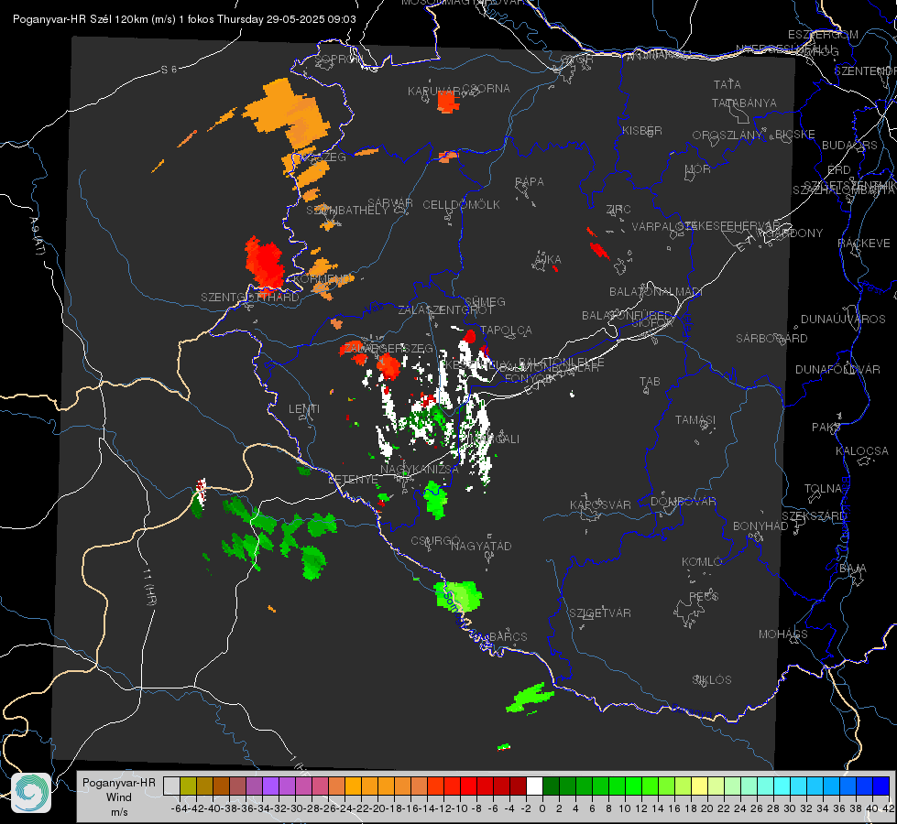Select the TATABANYA city label
The image size is (897, 824).
click(x=744, y=103)
